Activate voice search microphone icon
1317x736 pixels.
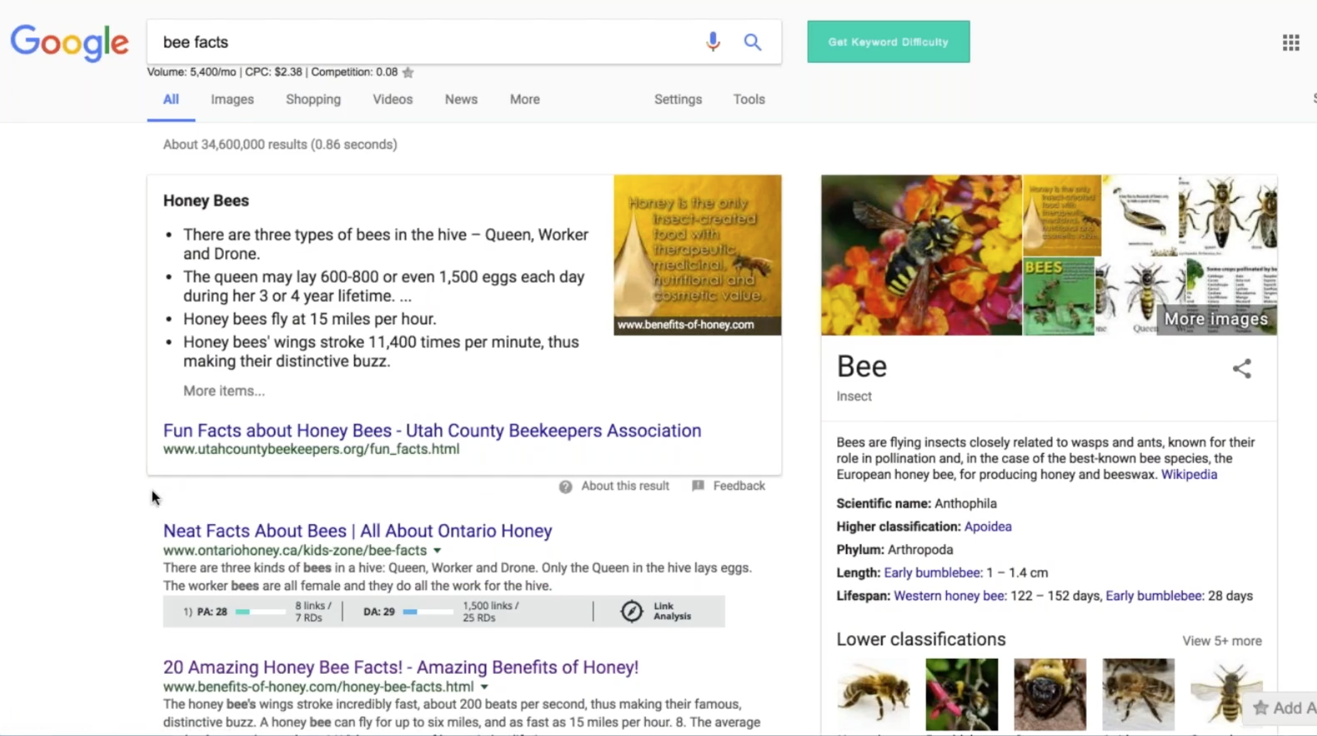712,42
